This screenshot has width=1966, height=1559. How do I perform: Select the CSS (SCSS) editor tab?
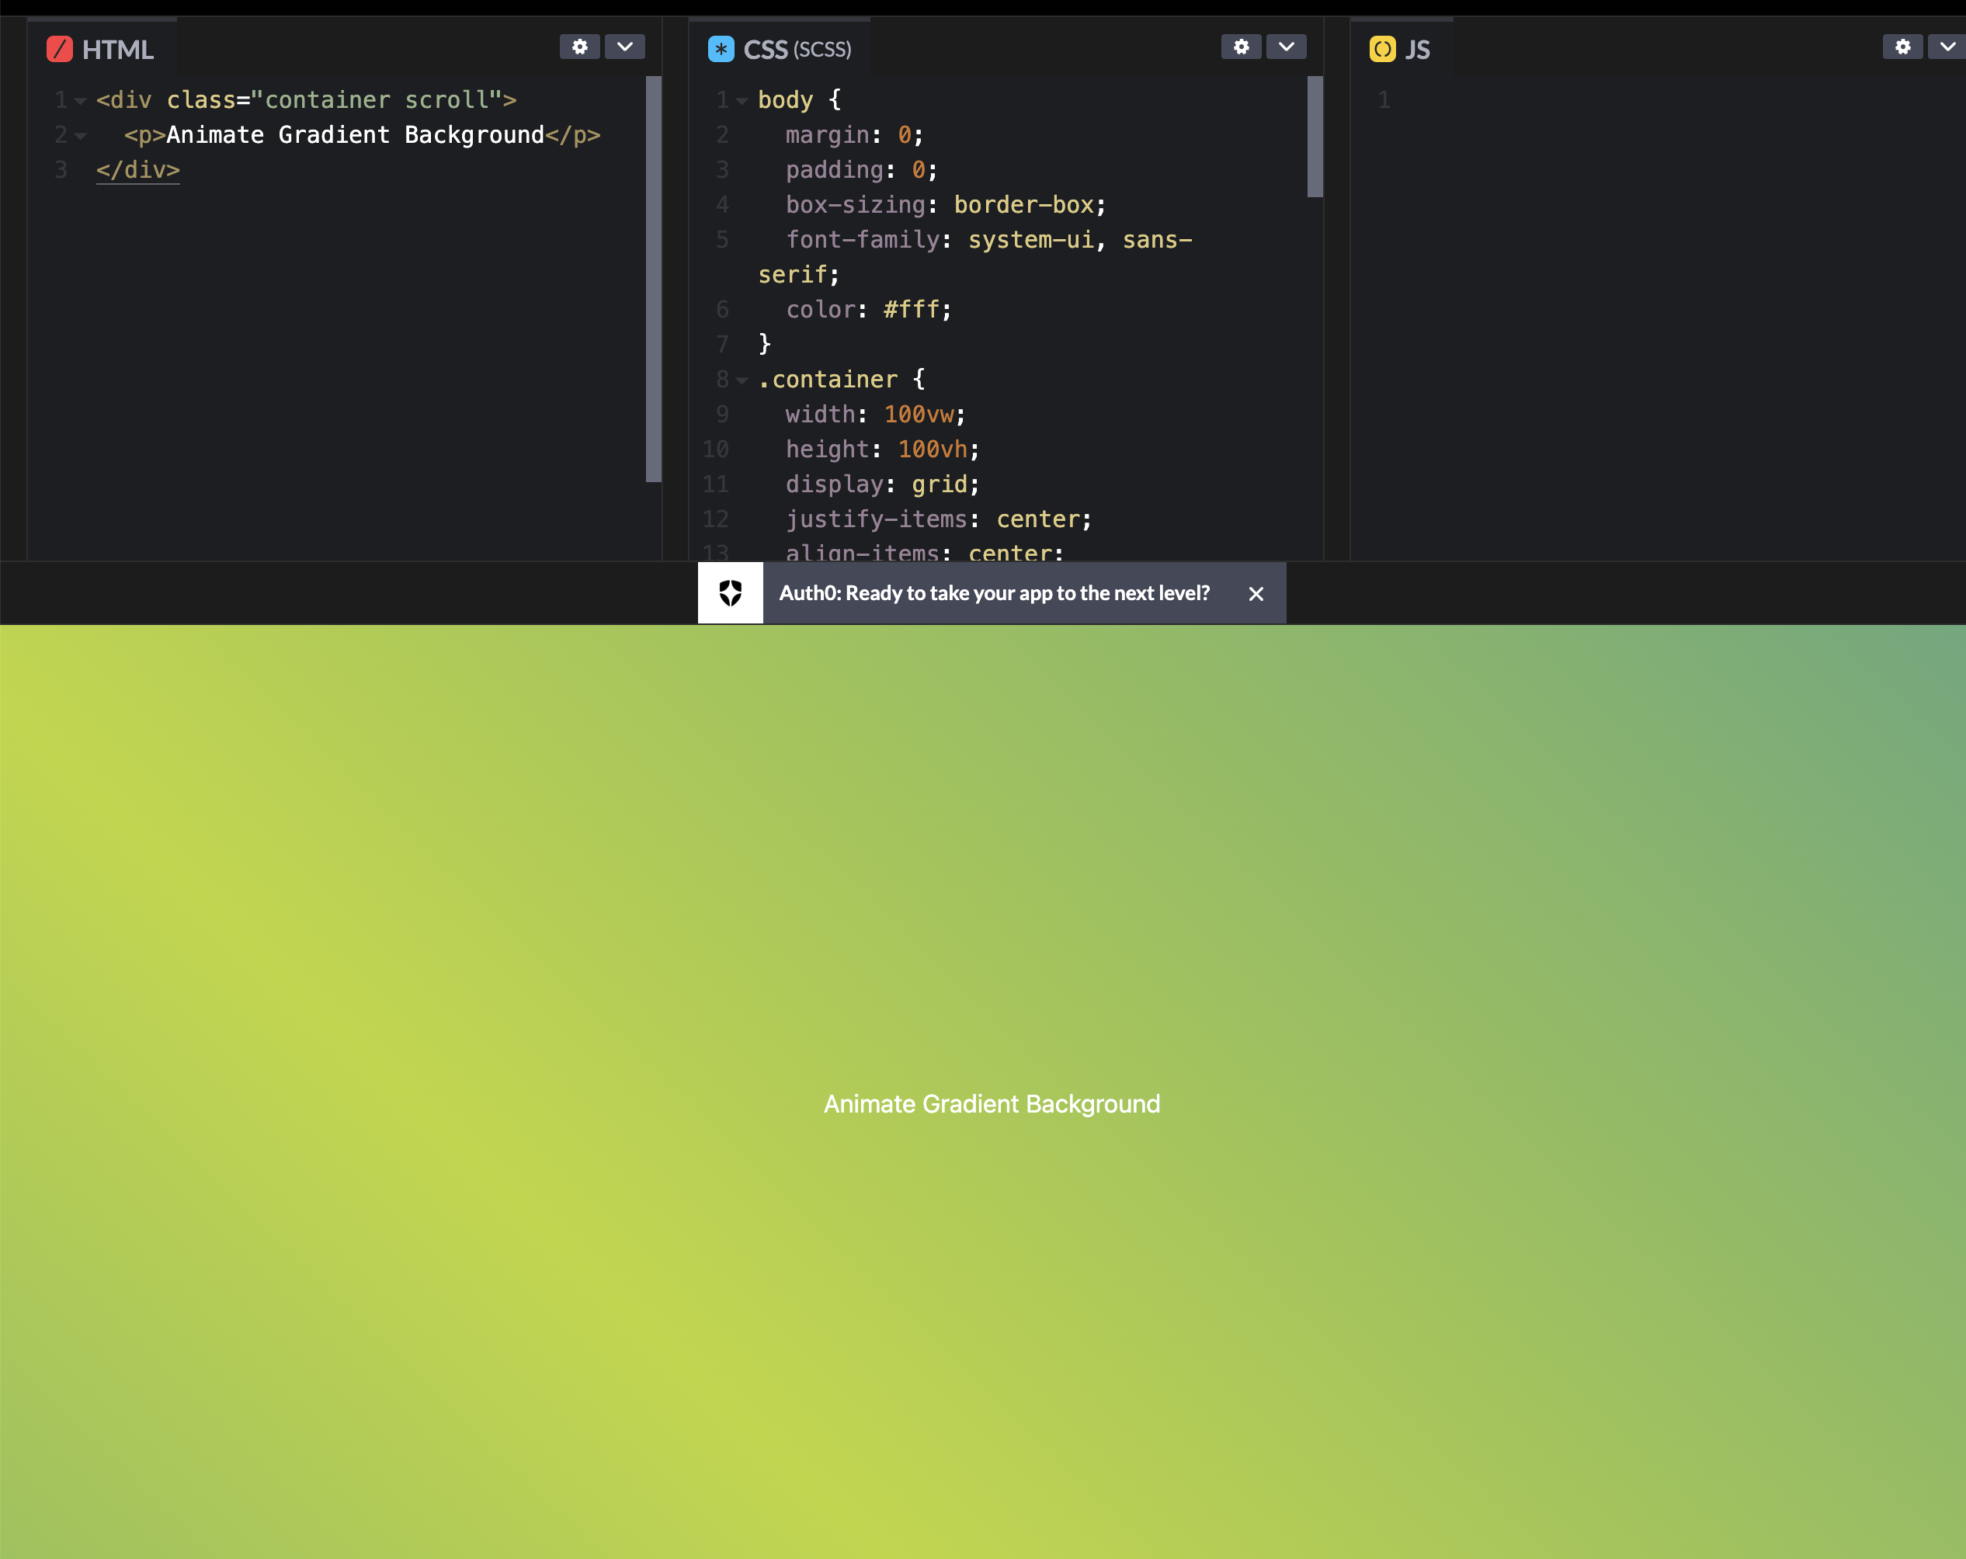(796, 49)
